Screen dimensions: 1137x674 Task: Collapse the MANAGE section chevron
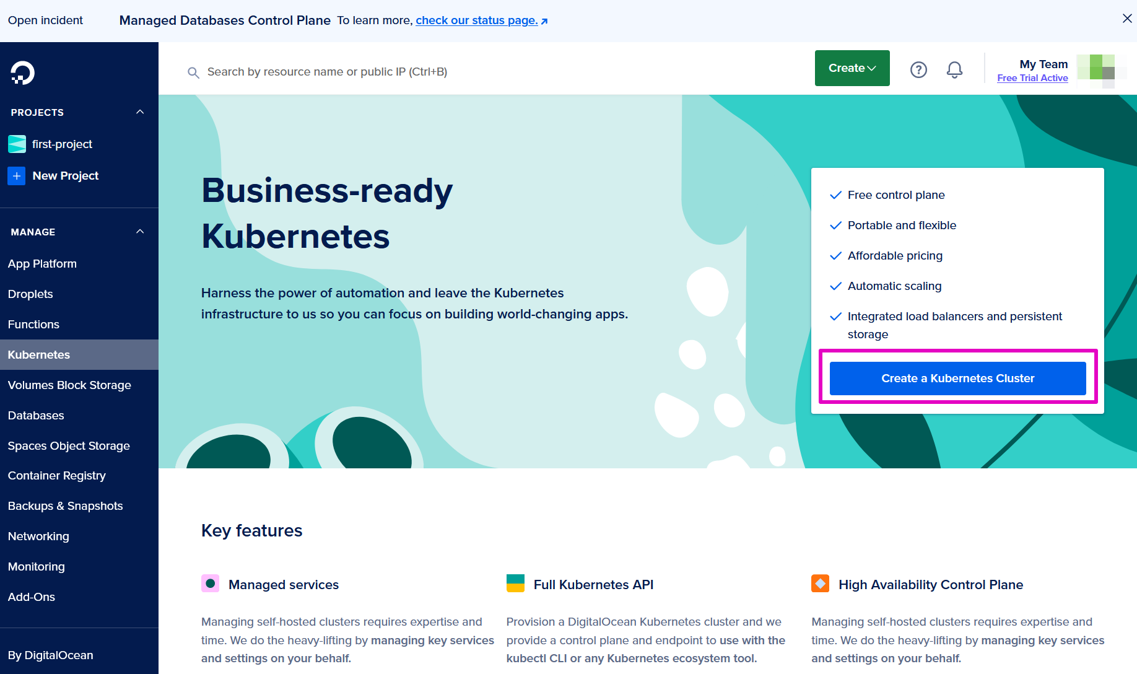click(140, 232)
